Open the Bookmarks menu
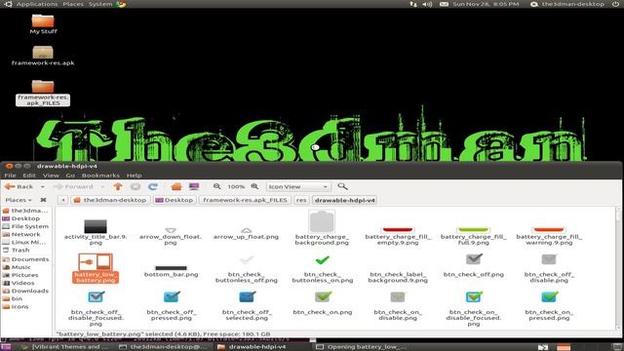 tap(100, 175)
